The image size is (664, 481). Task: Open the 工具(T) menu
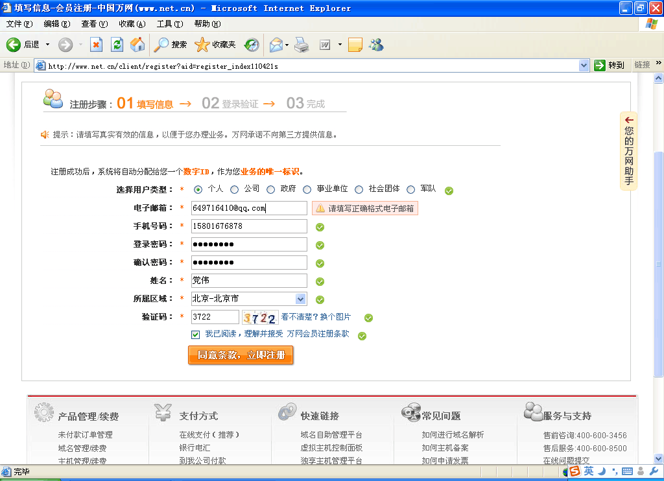point(169,24)
